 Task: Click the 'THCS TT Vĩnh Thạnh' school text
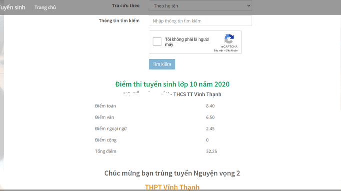click(197, 94)
